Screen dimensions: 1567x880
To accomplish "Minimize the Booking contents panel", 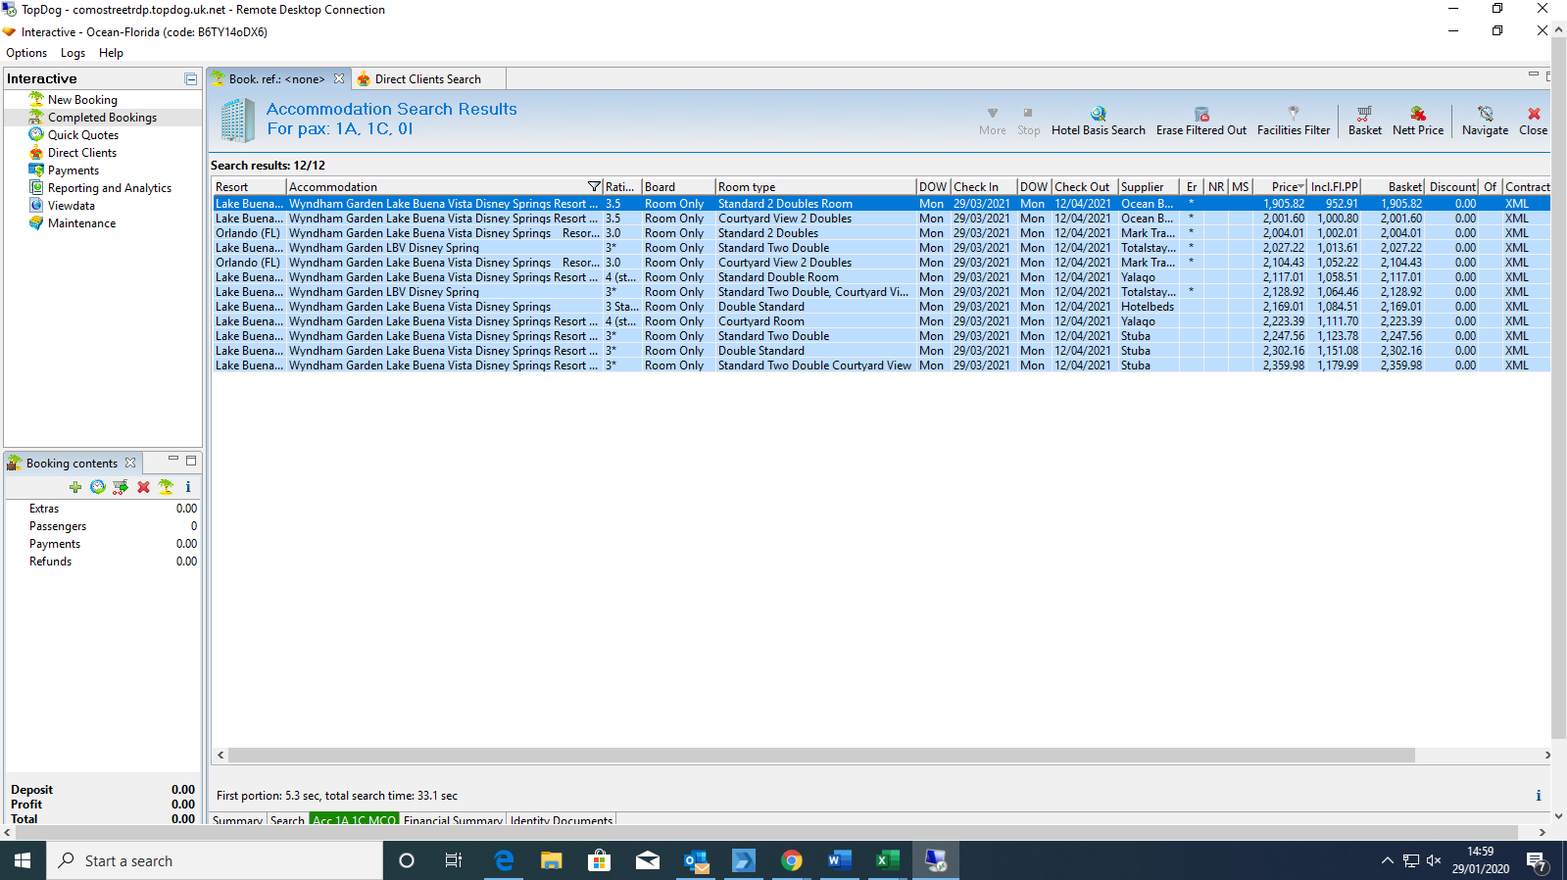I will click(x=173, y=459).
